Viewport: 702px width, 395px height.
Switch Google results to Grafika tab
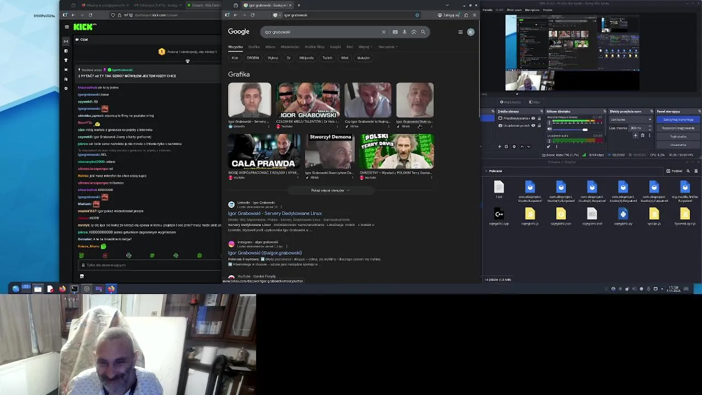click(x=253, y=47)
